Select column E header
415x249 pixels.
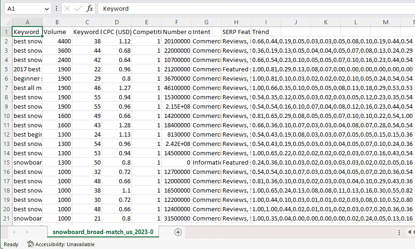click(146, 22)
